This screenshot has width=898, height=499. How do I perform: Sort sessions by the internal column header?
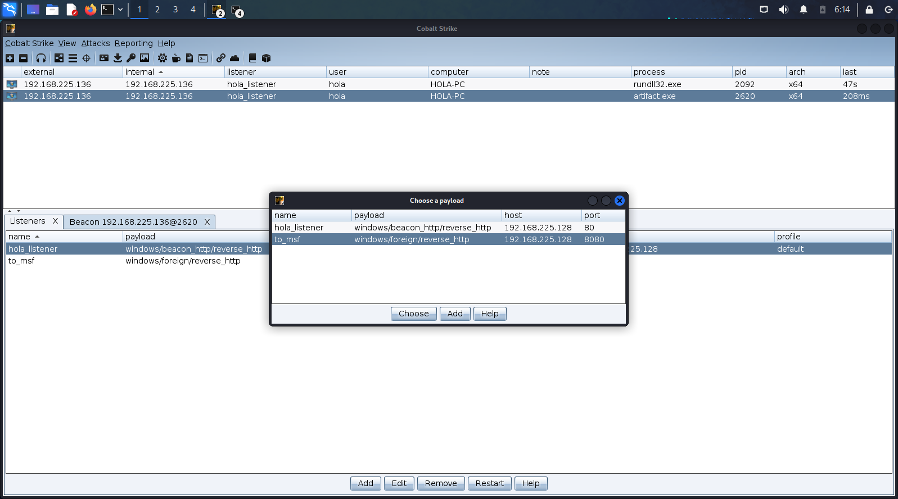173,72
